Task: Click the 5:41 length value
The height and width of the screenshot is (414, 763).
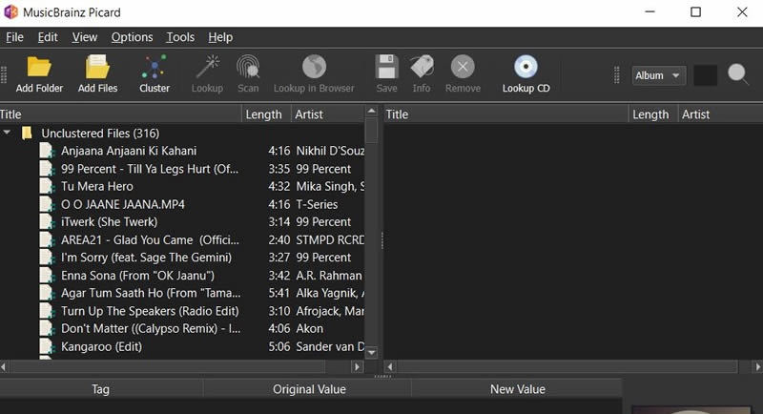Action: 278,293
